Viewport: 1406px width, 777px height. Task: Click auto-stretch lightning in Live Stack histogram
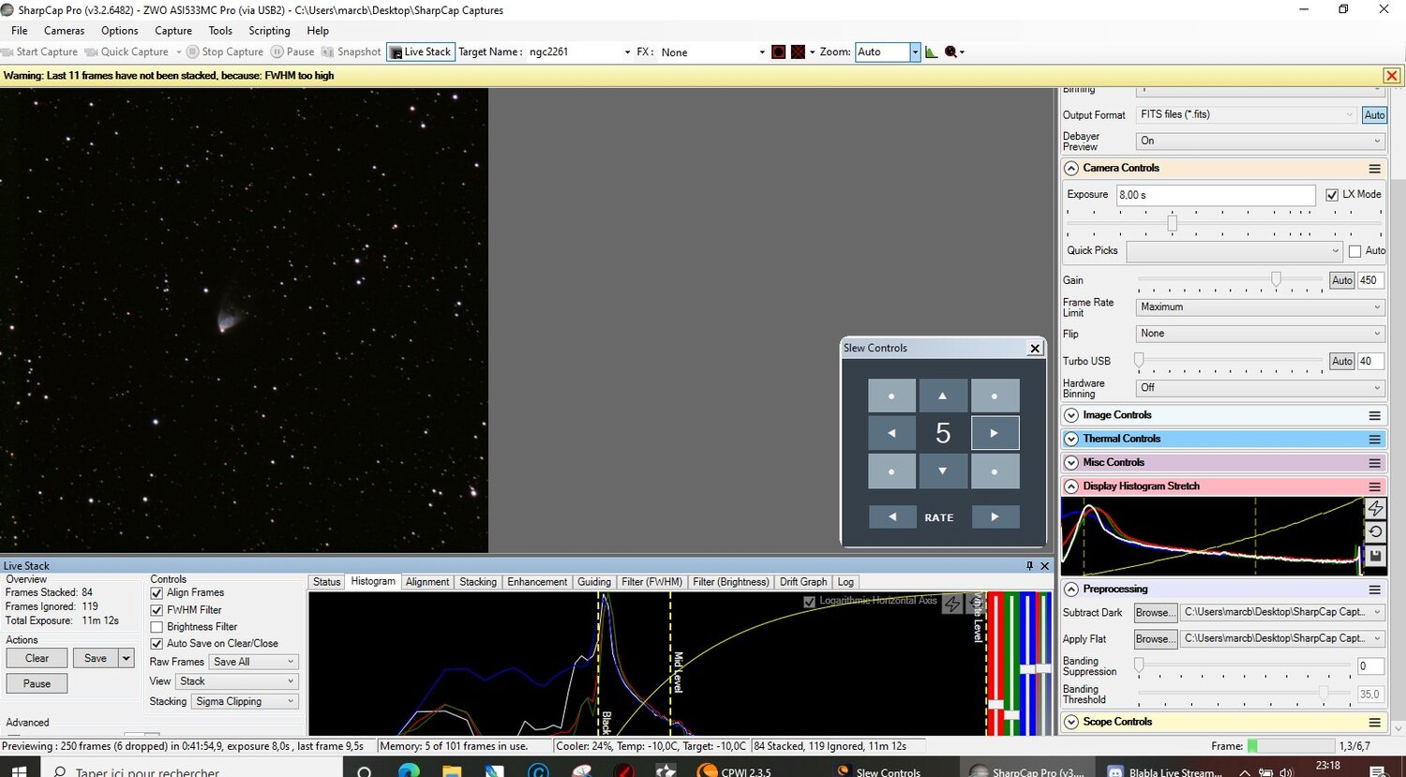click(952, 605)
